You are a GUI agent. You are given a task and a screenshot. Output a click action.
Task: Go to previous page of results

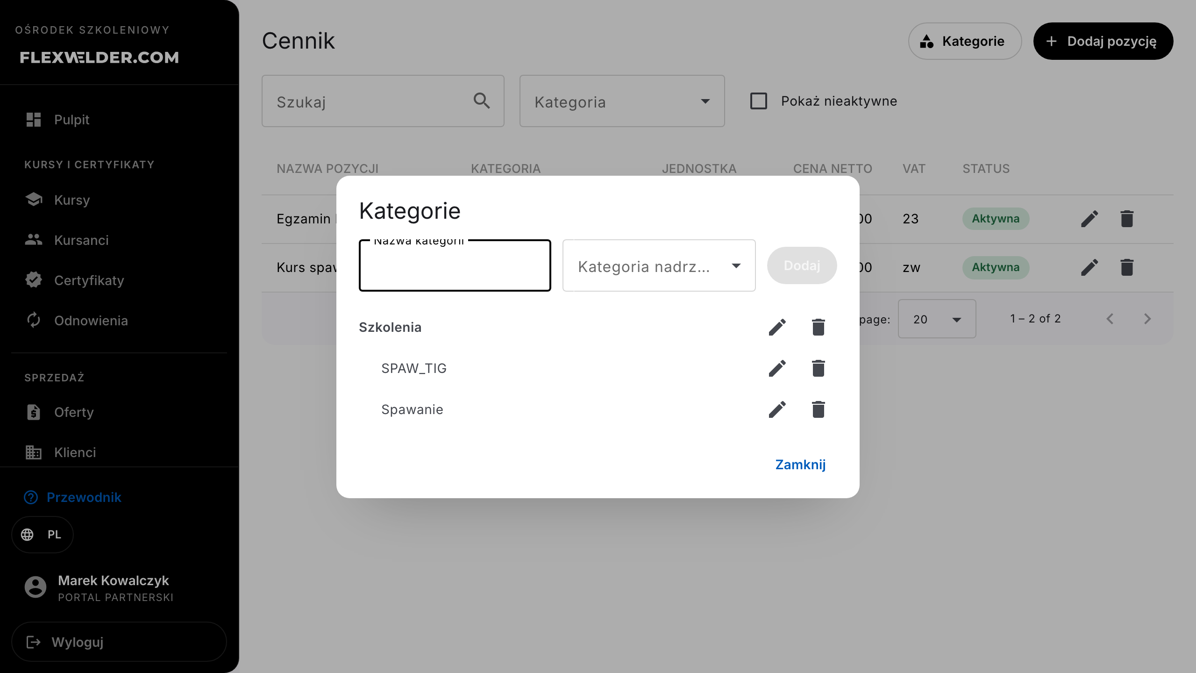(x=1110, y=319)
